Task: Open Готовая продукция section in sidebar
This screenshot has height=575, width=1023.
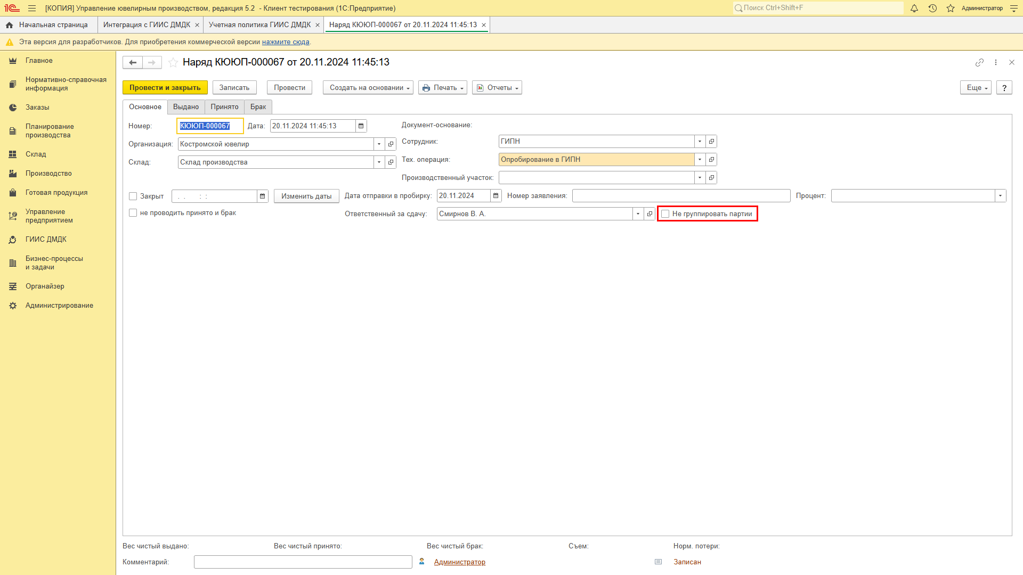Action: click(56, 193)
